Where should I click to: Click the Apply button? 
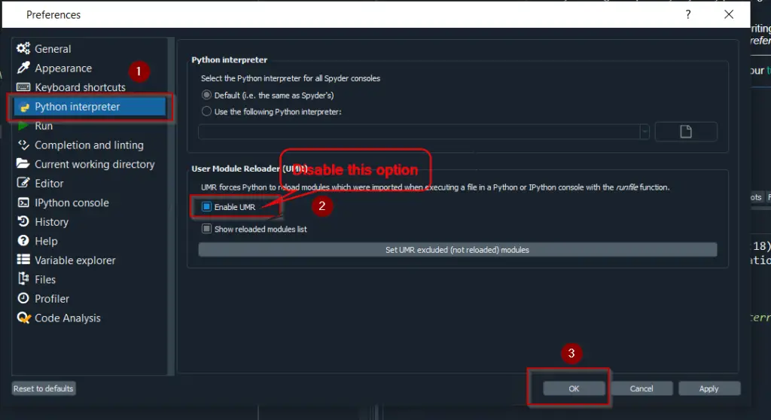(x=709, y=388)
